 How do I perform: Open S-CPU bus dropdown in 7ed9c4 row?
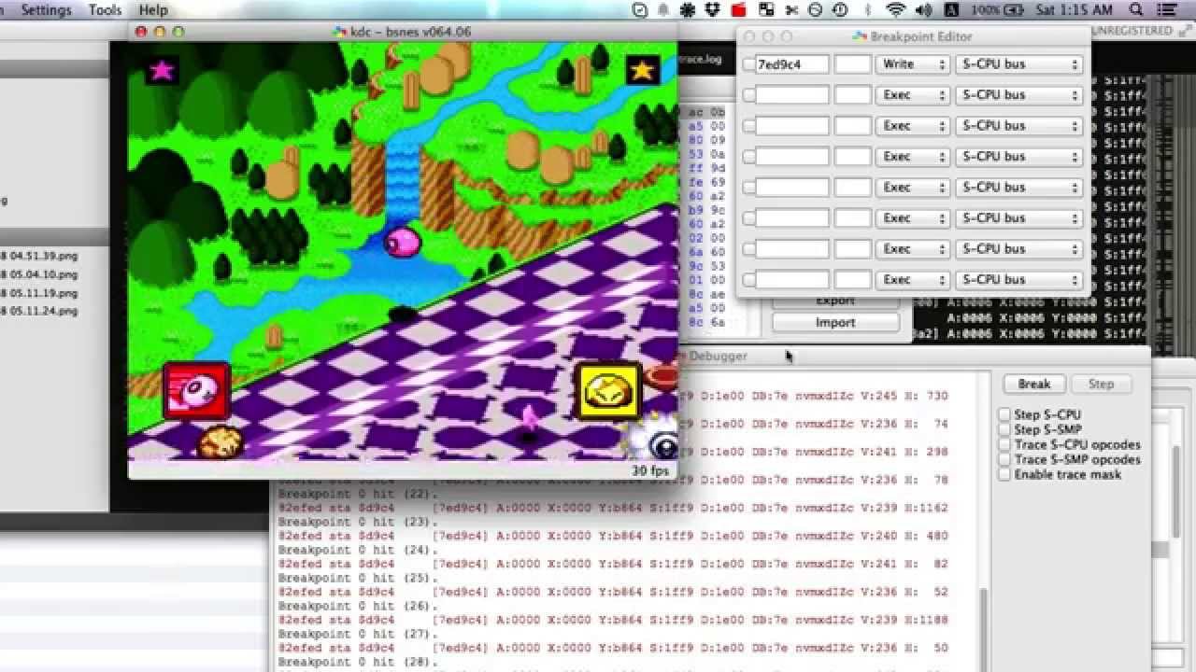point(1018,64)
